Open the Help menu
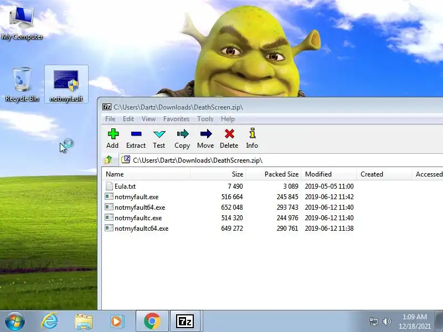443x332 pixels. click(228, 119)
